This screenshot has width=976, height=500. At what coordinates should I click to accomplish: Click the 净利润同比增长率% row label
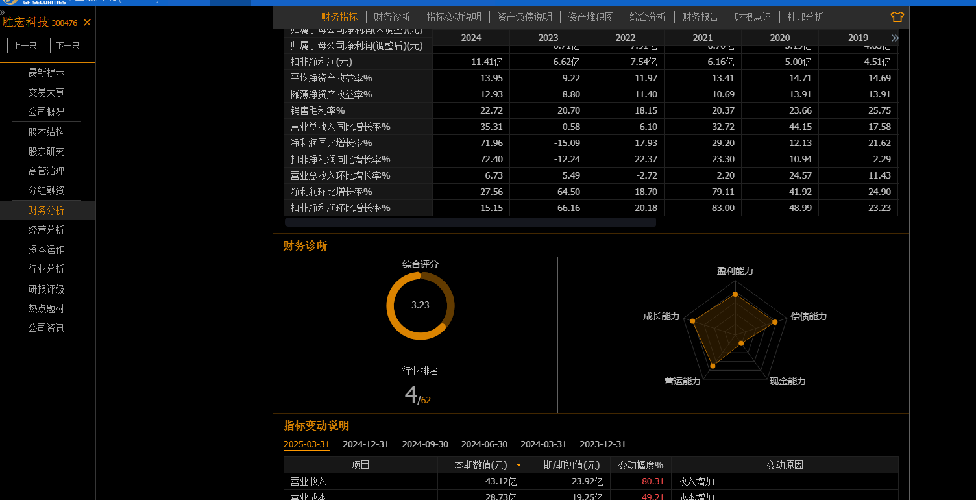tap(332, 143)
